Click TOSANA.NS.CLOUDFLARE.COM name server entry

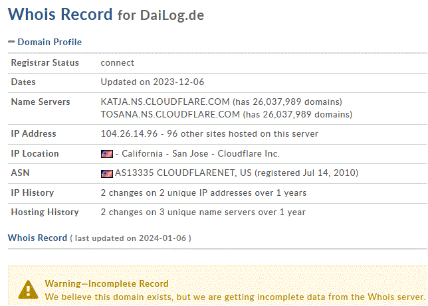pos(170,114)
